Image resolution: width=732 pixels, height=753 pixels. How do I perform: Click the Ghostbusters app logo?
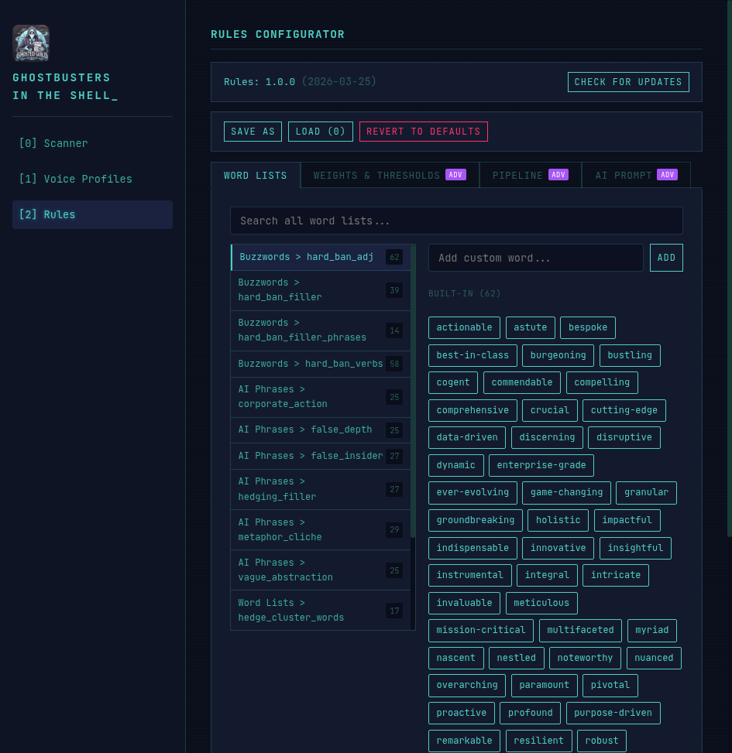31,43
